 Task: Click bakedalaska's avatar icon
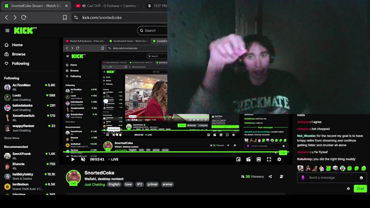click(x=7, y=108)
